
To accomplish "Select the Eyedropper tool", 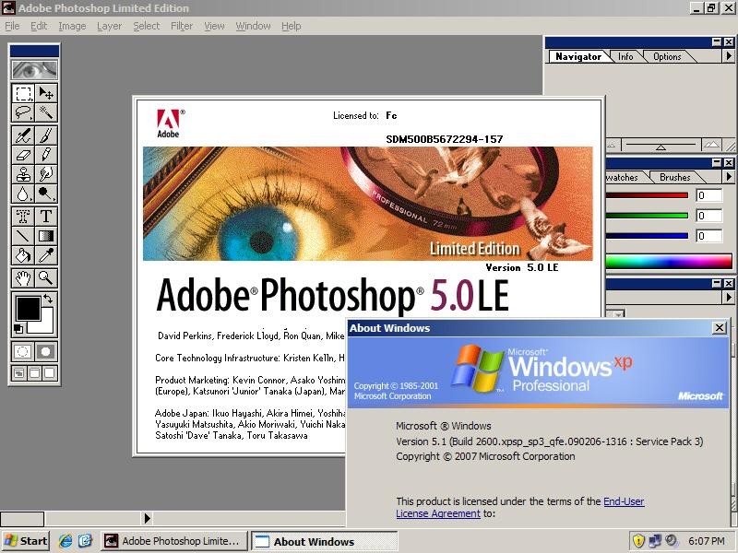I will (46, 255).
